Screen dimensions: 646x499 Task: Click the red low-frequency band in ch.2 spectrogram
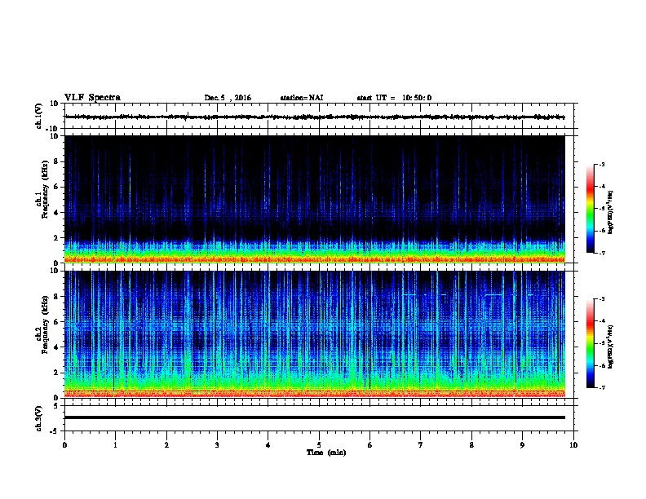coord(315,393)
